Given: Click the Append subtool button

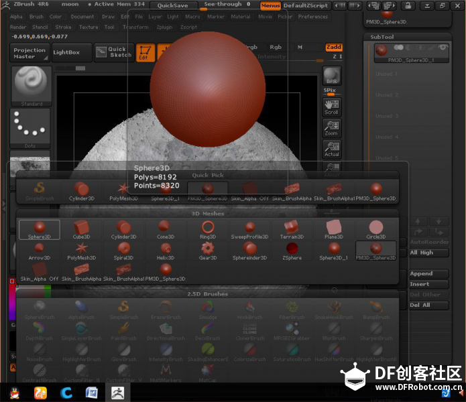Looking at the screenshot, I should 429,274.
